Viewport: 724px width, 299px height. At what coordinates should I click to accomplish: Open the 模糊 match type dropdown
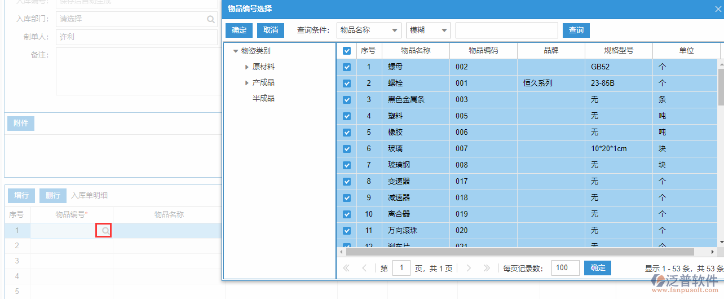428,30
